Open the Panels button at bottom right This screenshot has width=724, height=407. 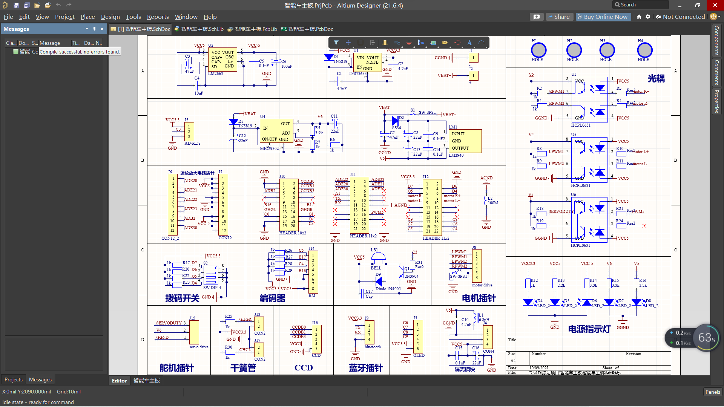click(x=712, y=392)
